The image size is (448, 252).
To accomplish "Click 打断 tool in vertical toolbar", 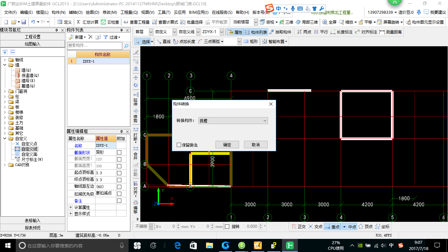I will (x=136, y=135).
